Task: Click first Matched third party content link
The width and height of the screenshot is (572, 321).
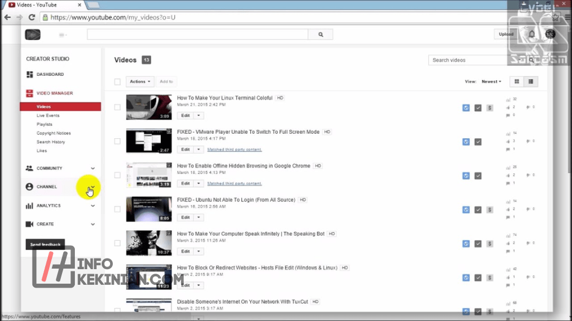Action: coord(234,149)
